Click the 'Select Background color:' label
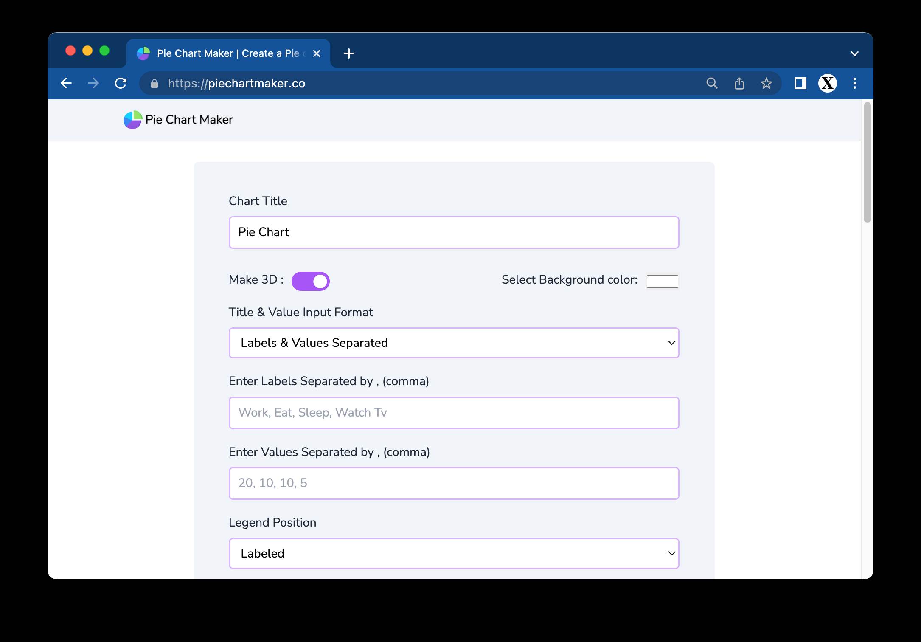This screenshot has width=921, height=642. 570,279
